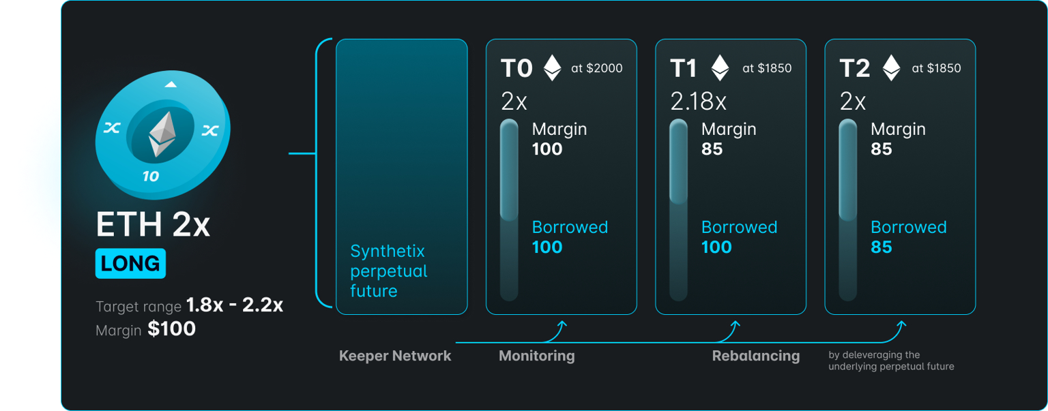This screenshot has height=411, width=1048.
Task: Select the LONG badge
Action: (x=130, y=264)
